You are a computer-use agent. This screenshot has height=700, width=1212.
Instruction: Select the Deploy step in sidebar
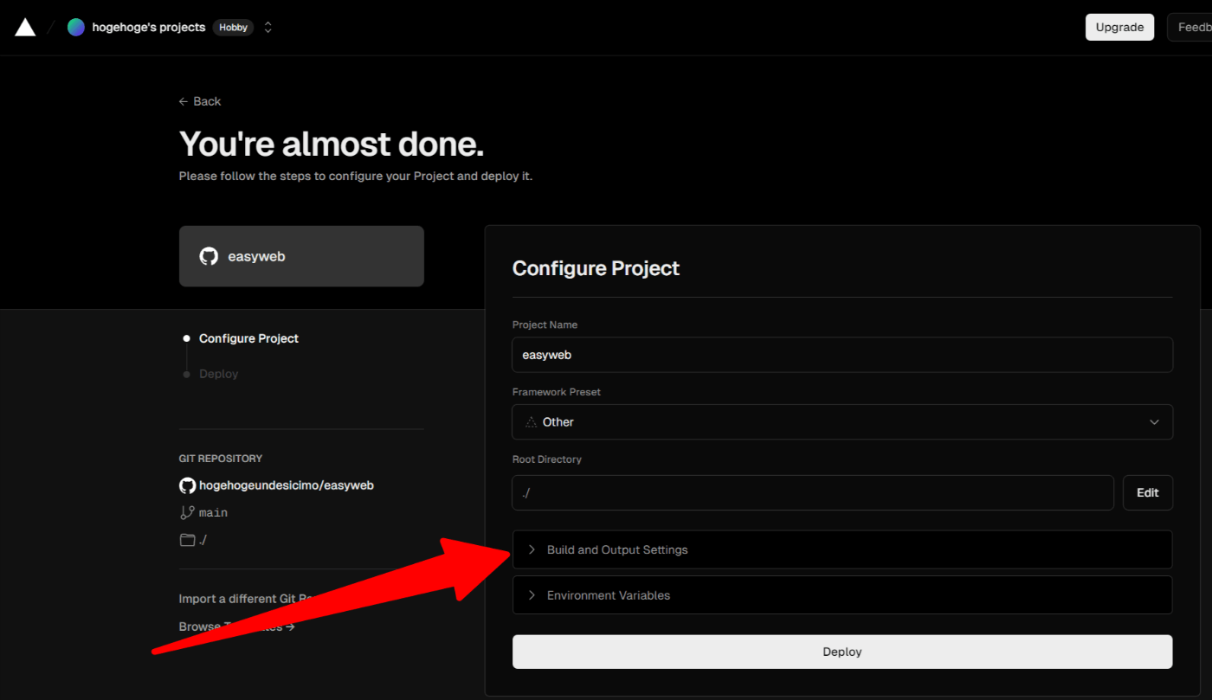click(218, 374)
